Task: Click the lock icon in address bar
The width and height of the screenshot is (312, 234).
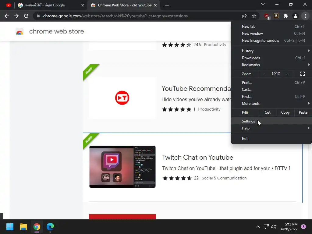Action: pyautogui.click(x=38, y=16)
